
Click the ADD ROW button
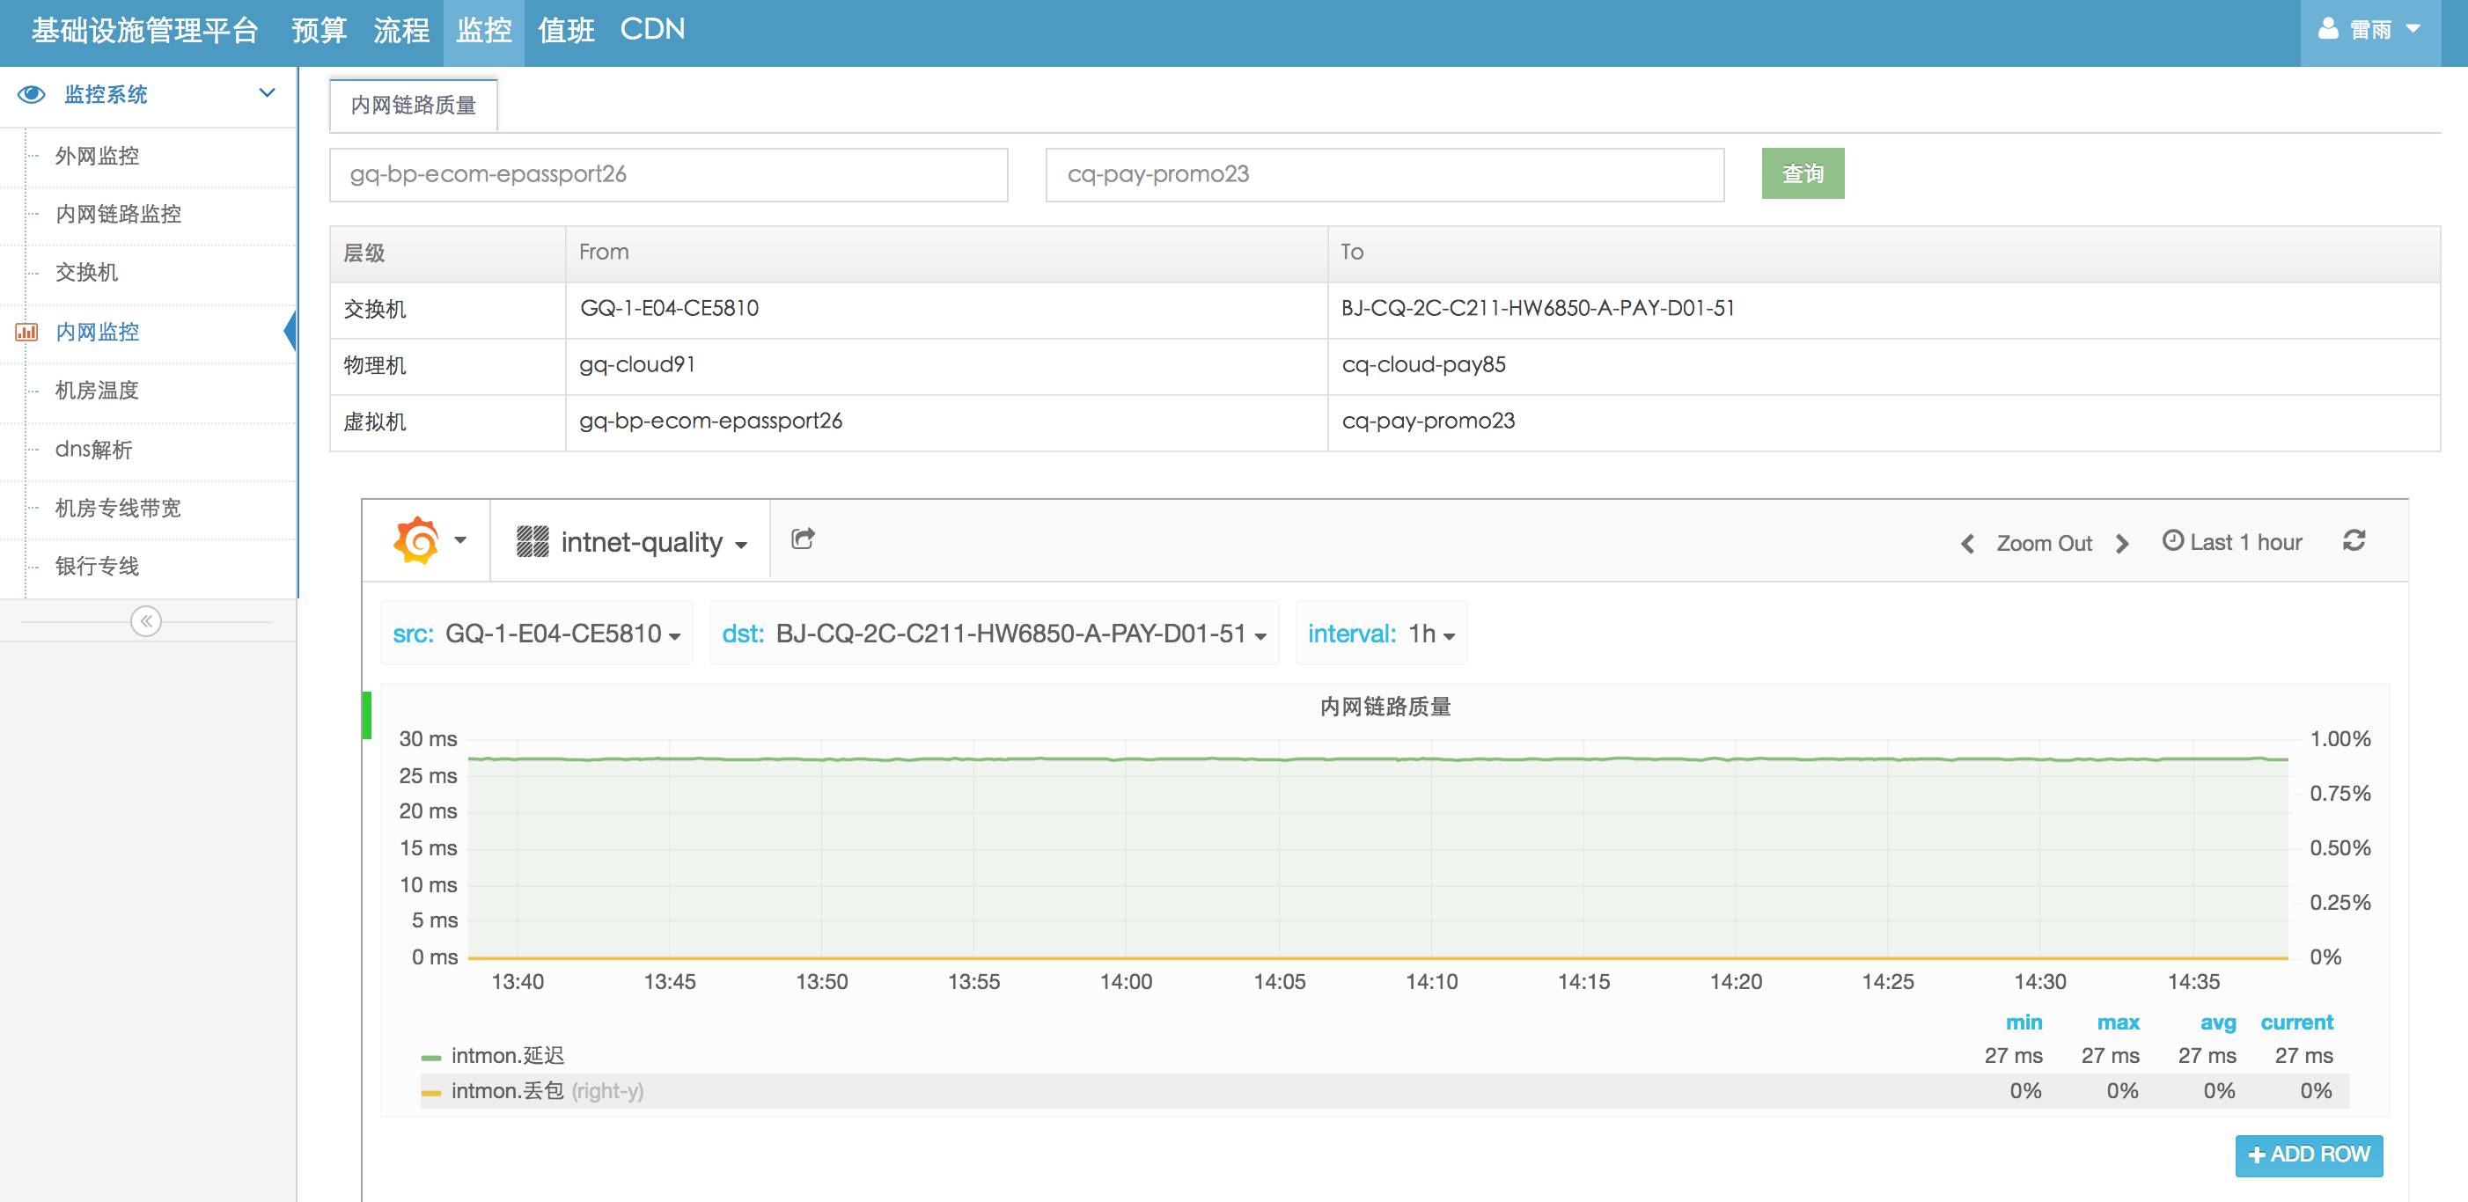2308,1155
